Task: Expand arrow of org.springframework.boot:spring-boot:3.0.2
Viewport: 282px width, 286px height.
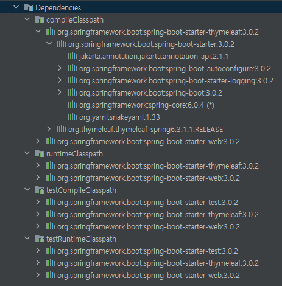Action: [x=60, y=92]
